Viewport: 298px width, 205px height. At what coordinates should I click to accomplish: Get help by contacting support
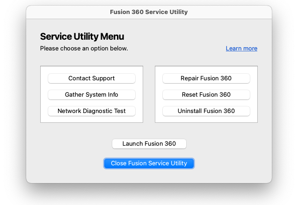click(92, 78)
